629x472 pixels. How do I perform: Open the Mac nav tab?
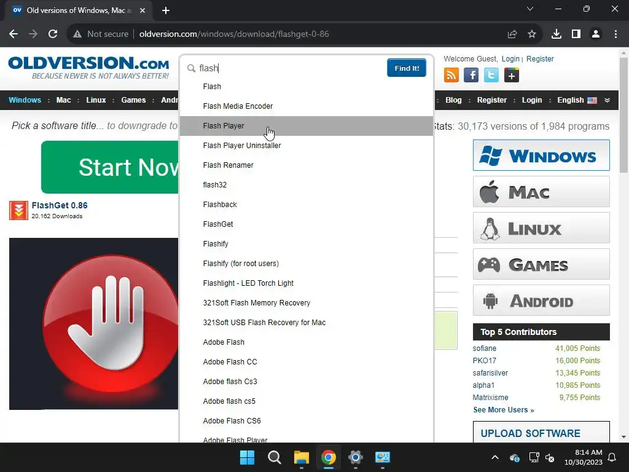63,100
